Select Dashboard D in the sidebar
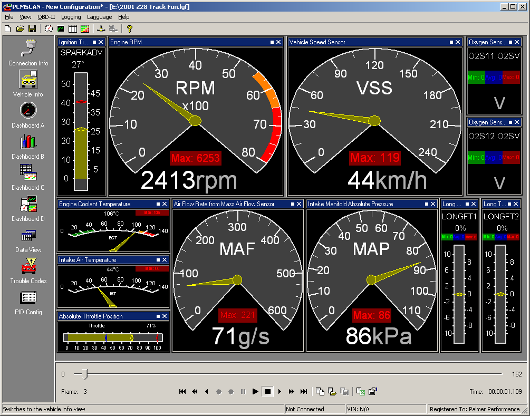Screen dimensions: 530x416 [28, 208]
